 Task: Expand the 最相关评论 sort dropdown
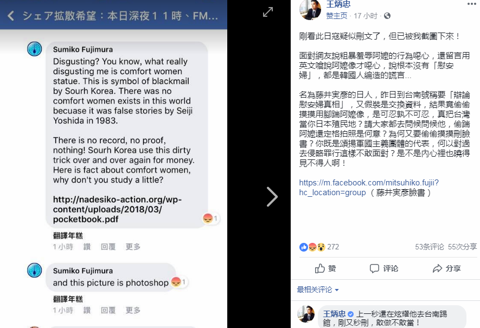(318, 290)
